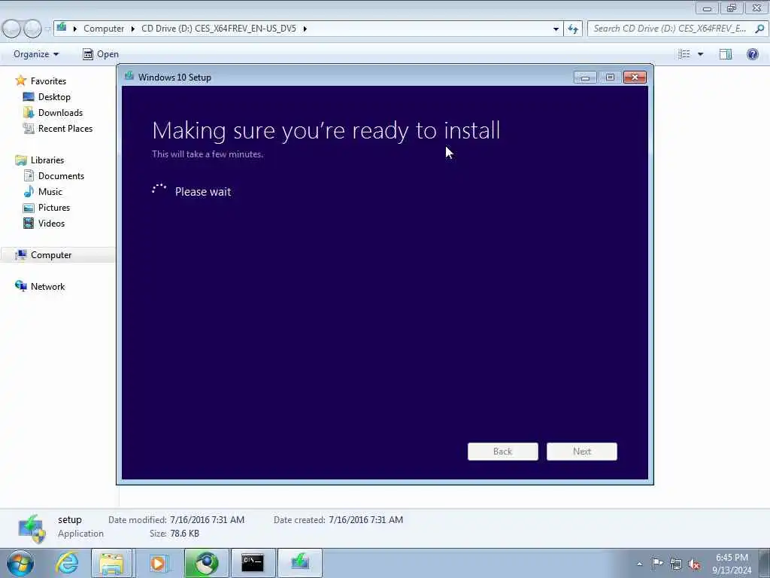The image size is (770, 578).
Task: Click the setup application icon in details pane
Action: pos(32,528)
